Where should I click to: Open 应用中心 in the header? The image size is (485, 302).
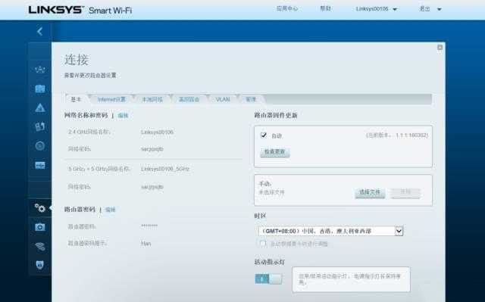tap(287, 8)
